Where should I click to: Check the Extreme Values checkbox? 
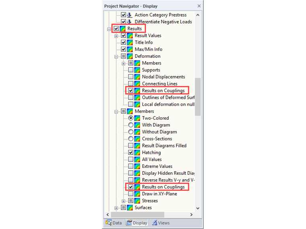point(131,166)
